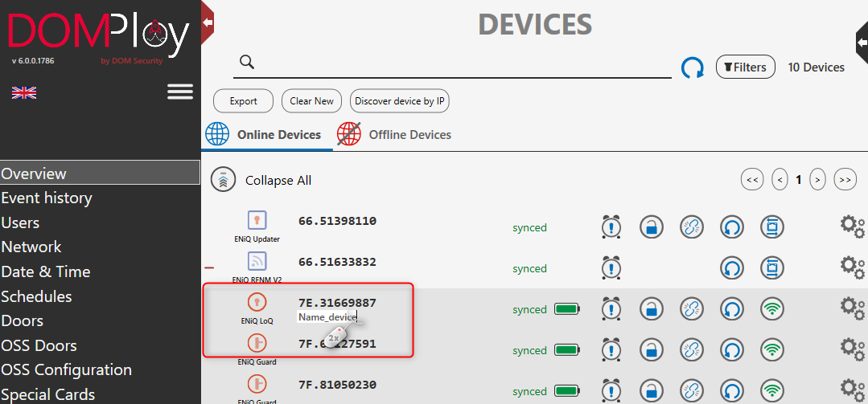
Task: Change language via UK flag icon
Action: click(24, 93)
